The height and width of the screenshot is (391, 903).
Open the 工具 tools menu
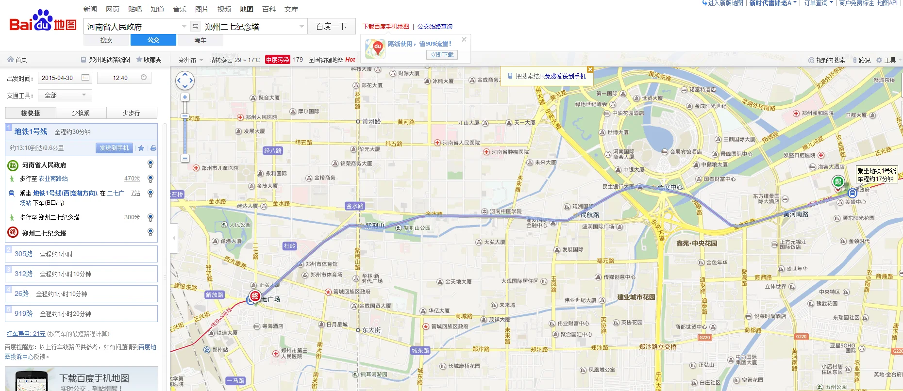point(889,60)
